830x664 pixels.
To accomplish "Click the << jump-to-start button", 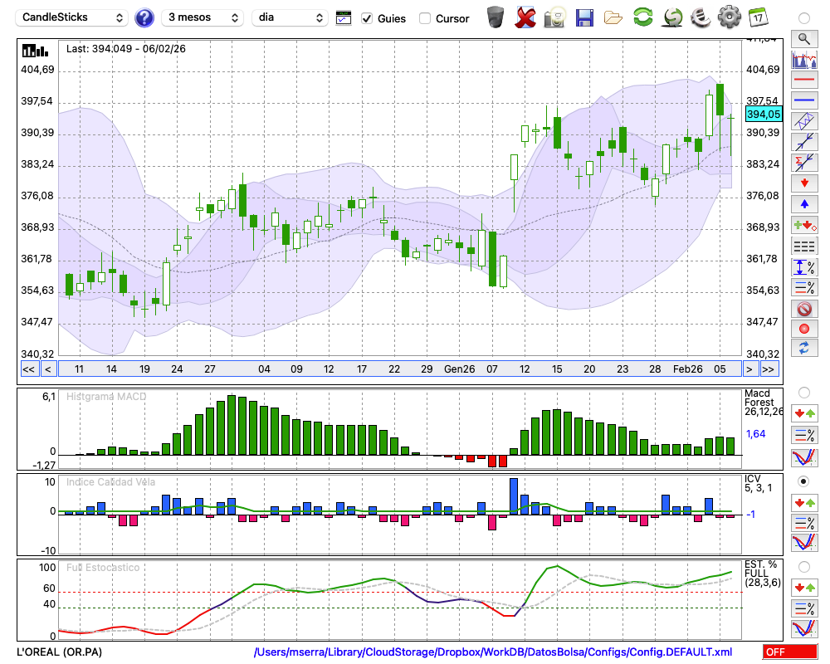I will point(28,369).
